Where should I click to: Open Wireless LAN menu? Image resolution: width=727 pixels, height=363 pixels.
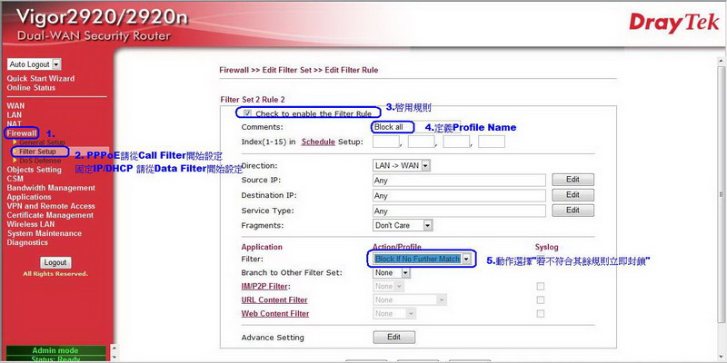click(30, 224)
